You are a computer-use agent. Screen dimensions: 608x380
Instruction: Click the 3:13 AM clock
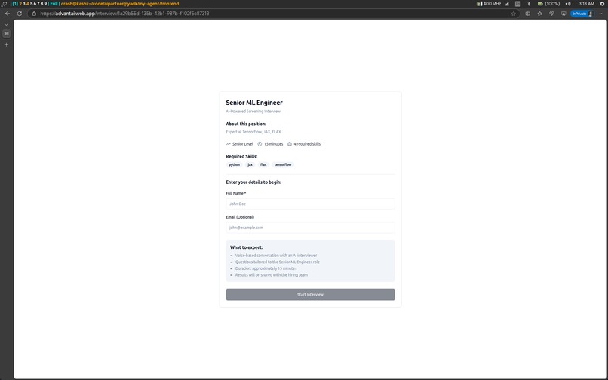[586, 4]
